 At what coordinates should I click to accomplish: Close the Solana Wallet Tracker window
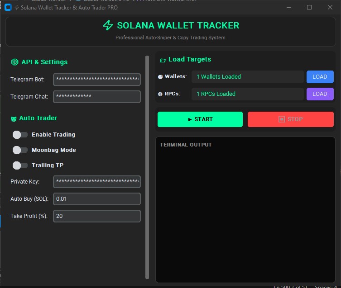pos(330,7)
